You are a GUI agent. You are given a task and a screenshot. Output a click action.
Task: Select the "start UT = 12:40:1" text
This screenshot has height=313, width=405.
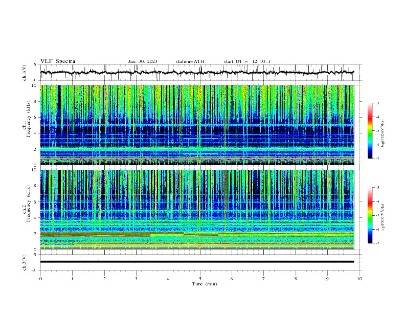[x=247, y=61]
